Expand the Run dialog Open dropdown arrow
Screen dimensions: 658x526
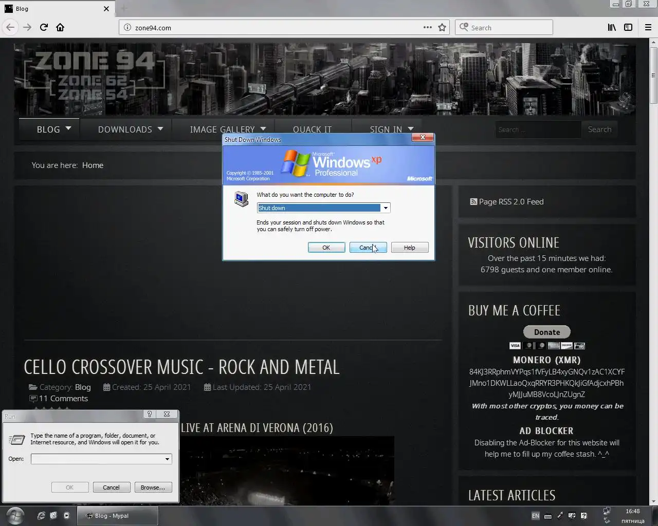[x=167, y=459]
